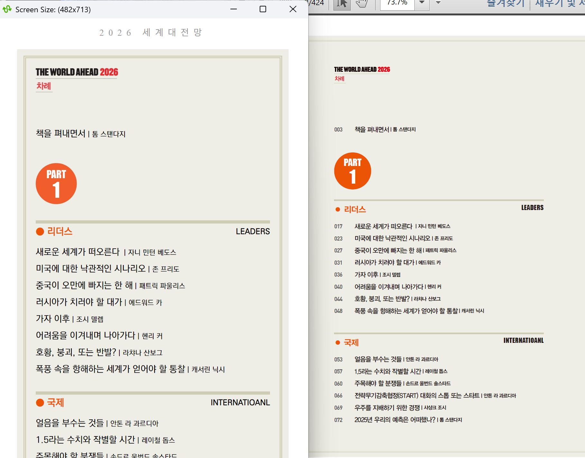The width and height of the screenshot is (585, 458).
Task: Click the Screen Size window app icon
Action: click(x=7, y=9)
